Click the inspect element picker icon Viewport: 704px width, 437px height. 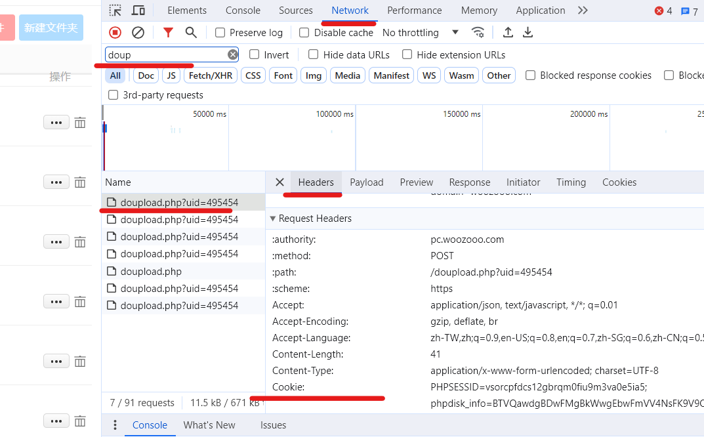point(115,10)
